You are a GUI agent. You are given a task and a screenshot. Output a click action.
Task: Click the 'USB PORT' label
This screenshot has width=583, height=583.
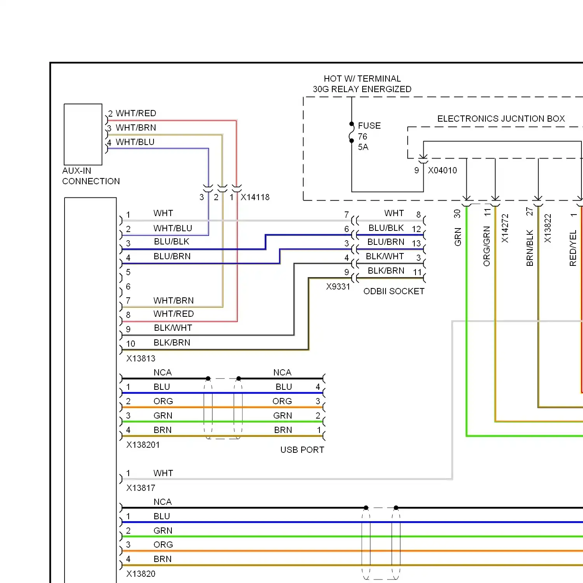coord(302,450)
